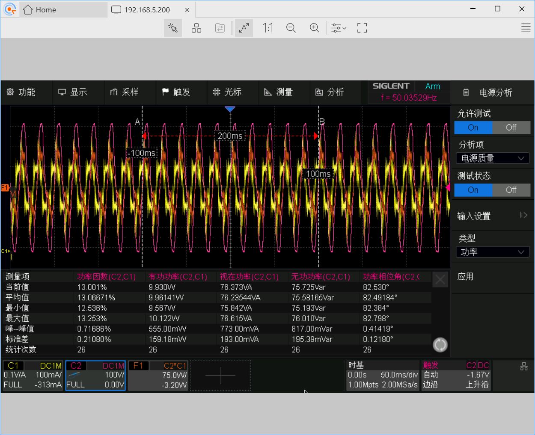Image resolution: width=535 pixels, height=435 pixels.
Task: Open the 分析项 电源质量 dropdown
Action: (493, 158)
